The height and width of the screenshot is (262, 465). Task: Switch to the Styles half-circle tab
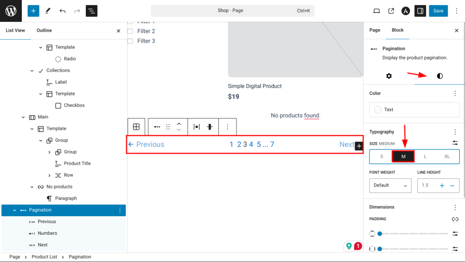point(440,76)
